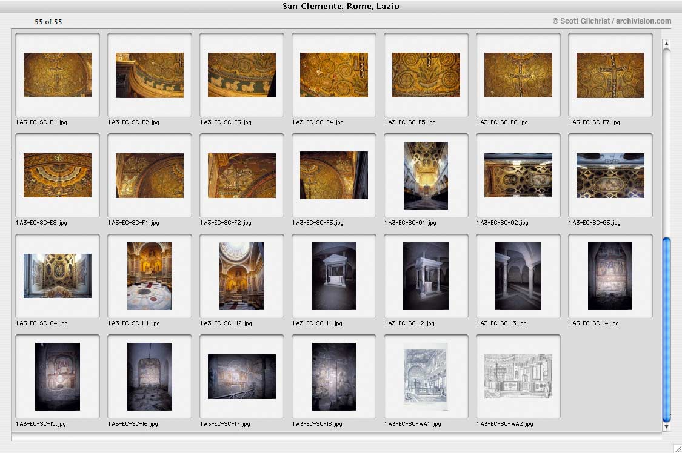
Task: Select ceiling thumbnail 1A3-EC-SC-G3.jpg
Action: tap(610, 176)
